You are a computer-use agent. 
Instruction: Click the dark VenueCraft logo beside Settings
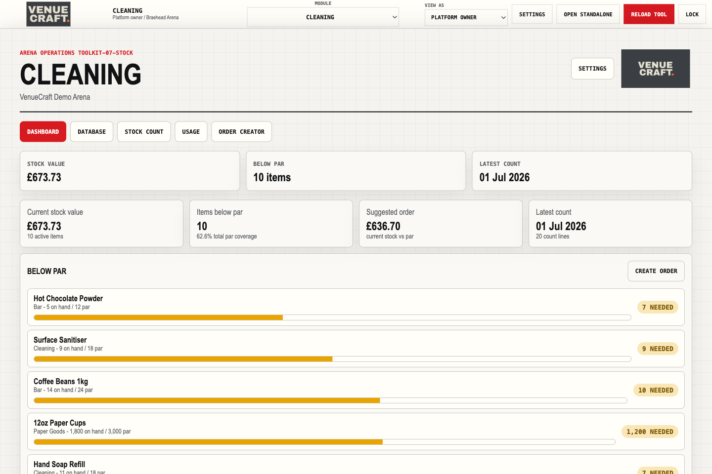point(655,69)
